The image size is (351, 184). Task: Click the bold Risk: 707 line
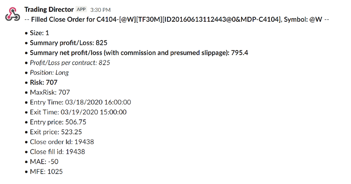click(44, 82)
